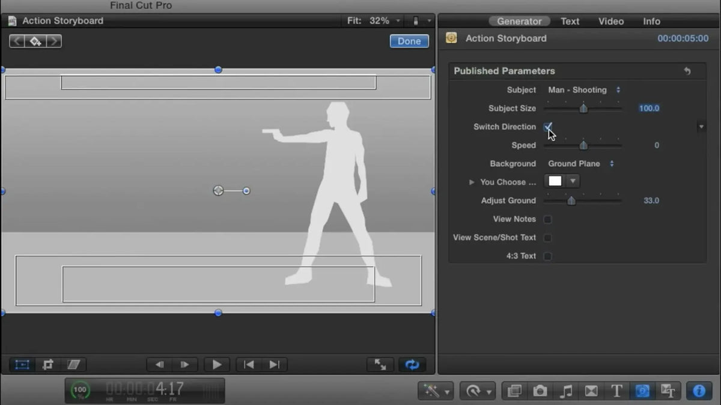The width and height of the screenshot is (721, 405).
Task: Click the document icon in viewer title
Action: coord(12,20)
